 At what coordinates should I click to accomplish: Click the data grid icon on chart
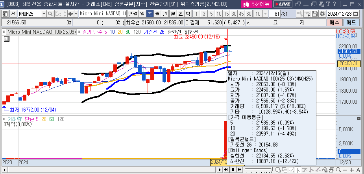[x=7, y=39]
